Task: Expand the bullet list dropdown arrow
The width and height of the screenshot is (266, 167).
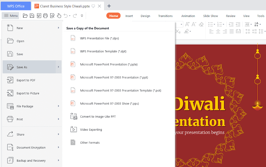Action: (214, 24)
